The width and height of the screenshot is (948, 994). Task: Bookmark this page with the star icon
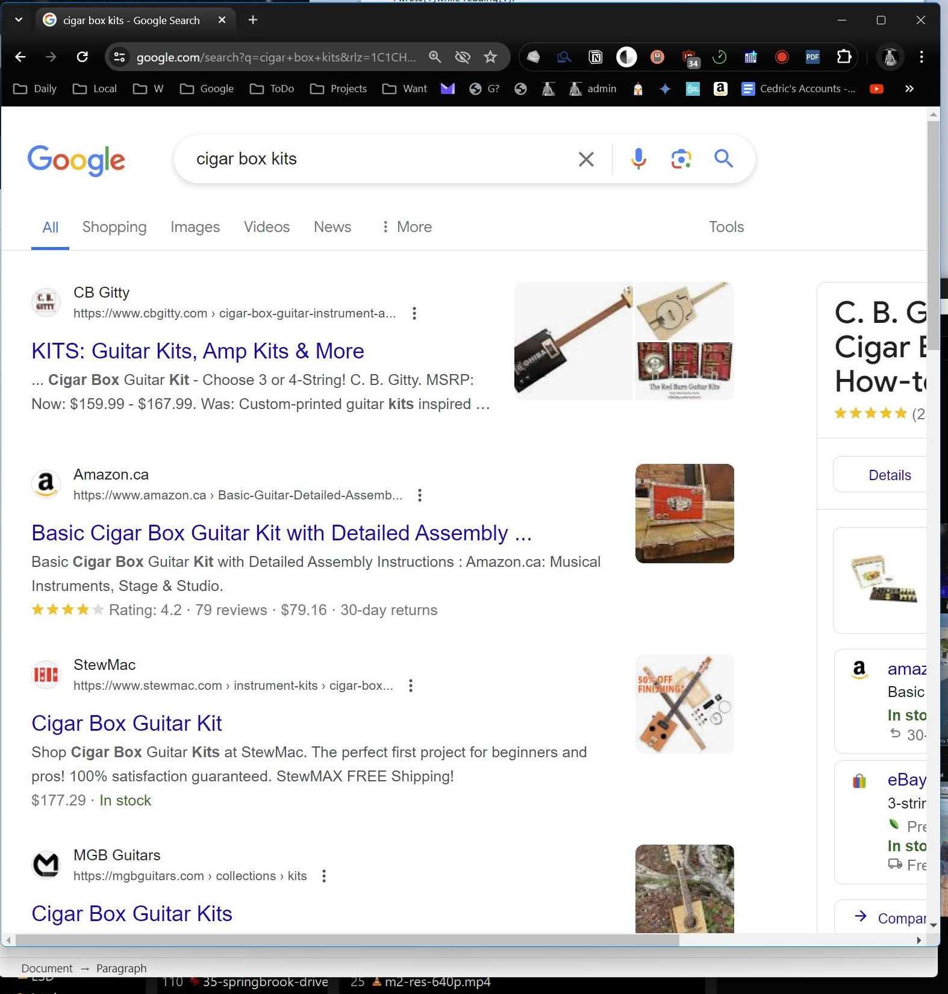click(x=490, y=57)
